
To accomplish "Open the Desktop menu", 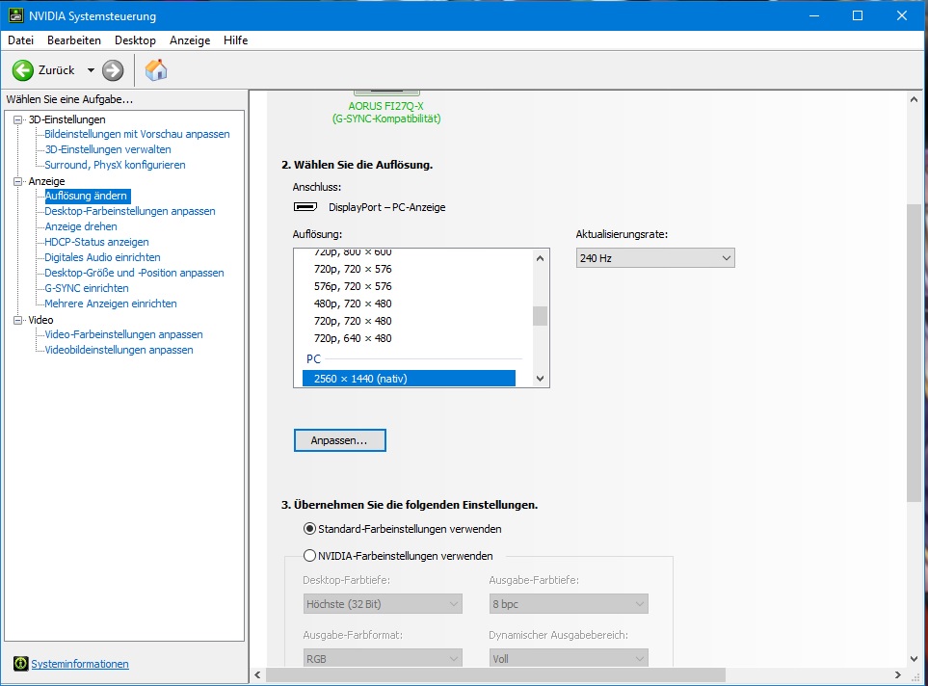I will pos(135,40).
